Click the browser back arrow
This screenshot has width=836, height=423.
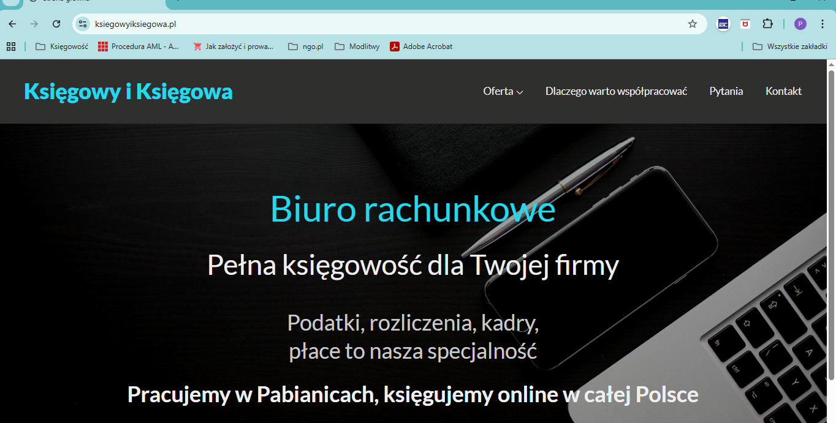click(12, 24)
